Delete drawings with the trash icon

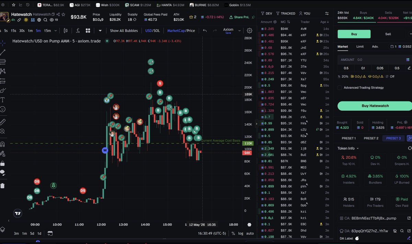[x=3, y=186]
